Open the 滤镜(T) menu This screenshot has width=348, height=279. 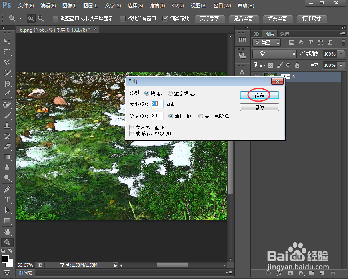coord(156,6)
